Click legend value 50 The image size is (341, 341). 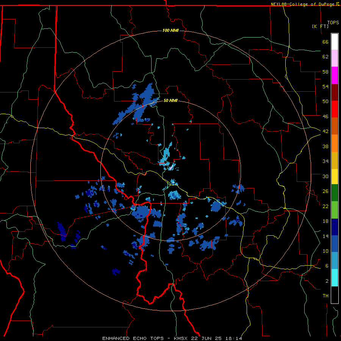pos(325,101)
